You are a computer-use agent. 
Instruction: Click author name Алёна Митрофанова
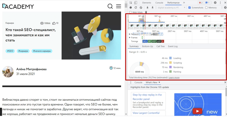(31, 69)
